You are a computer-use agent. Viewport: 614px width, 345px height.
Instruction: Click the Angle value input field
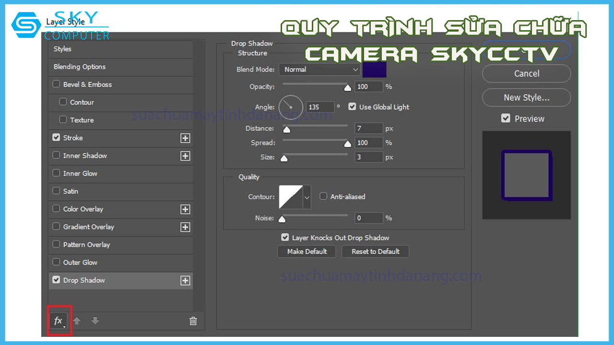[x=320, y=107]
